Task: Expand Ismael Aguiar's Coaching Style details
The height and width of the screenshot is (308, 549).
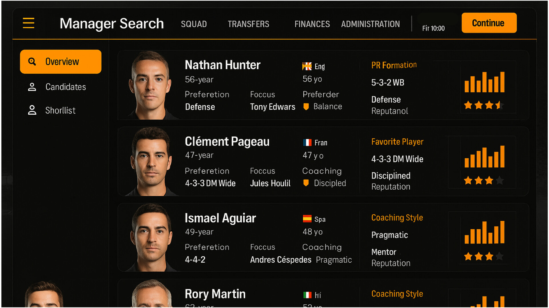Action: pos(397,218)
